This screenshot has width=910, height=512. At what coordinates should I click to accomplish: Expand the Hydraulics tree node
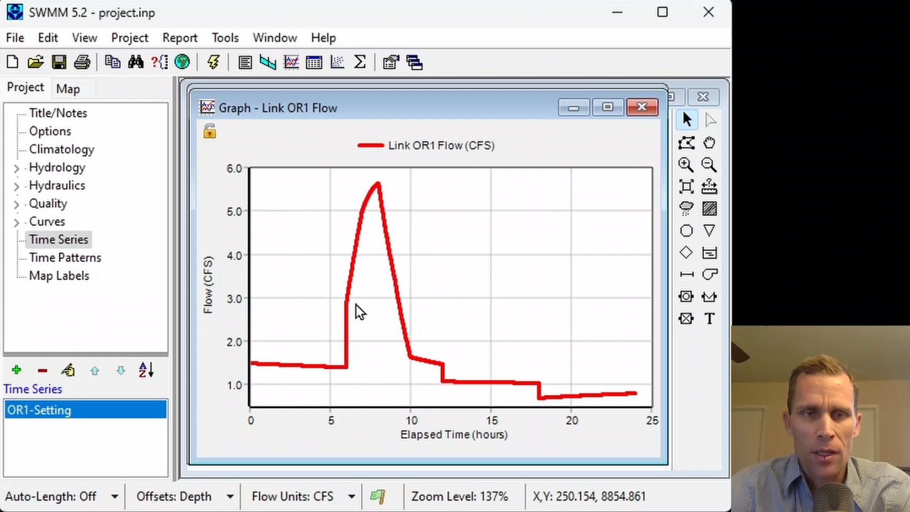pyautogui.click(x=16, y=186)
